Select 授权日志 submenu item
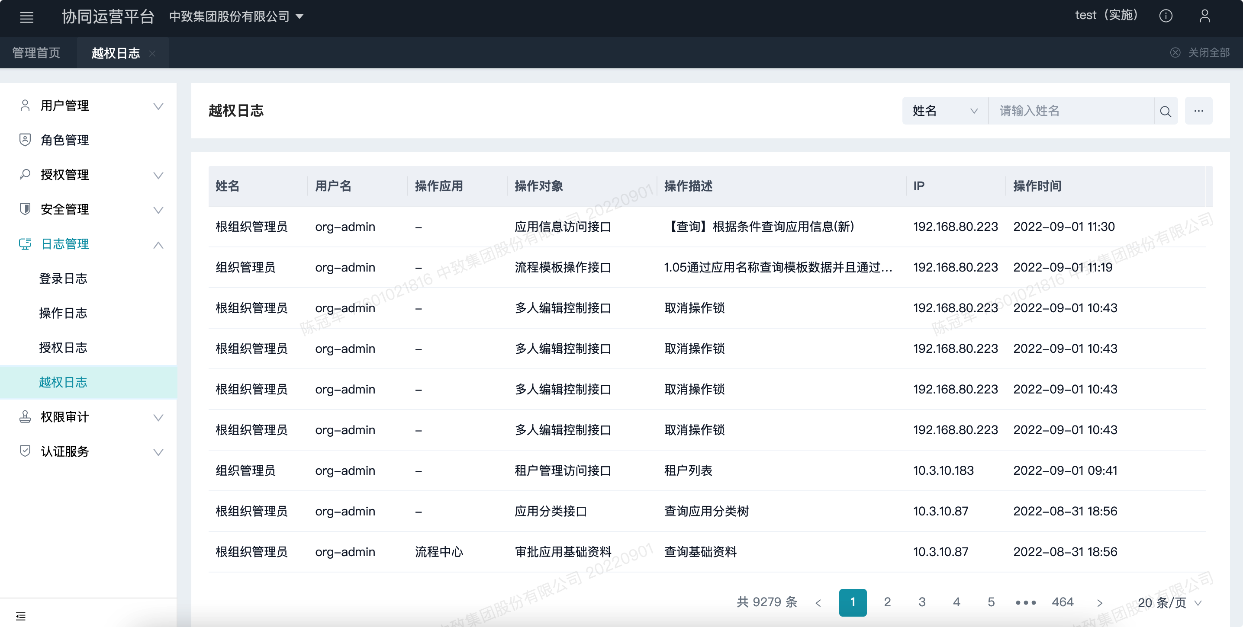The width and height of the screenshot is (1243, 627). pos(63,348)
